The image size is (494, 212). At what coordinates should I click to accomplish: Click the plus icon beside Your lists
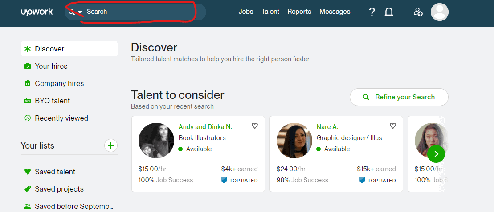pyautogui.click(x=111, y=145)
